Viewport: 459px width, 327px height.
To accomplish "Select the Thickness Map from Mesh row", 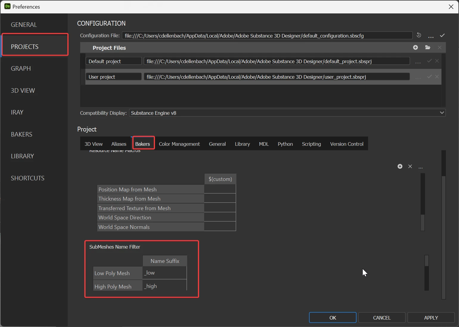I will tap(151, 199).
